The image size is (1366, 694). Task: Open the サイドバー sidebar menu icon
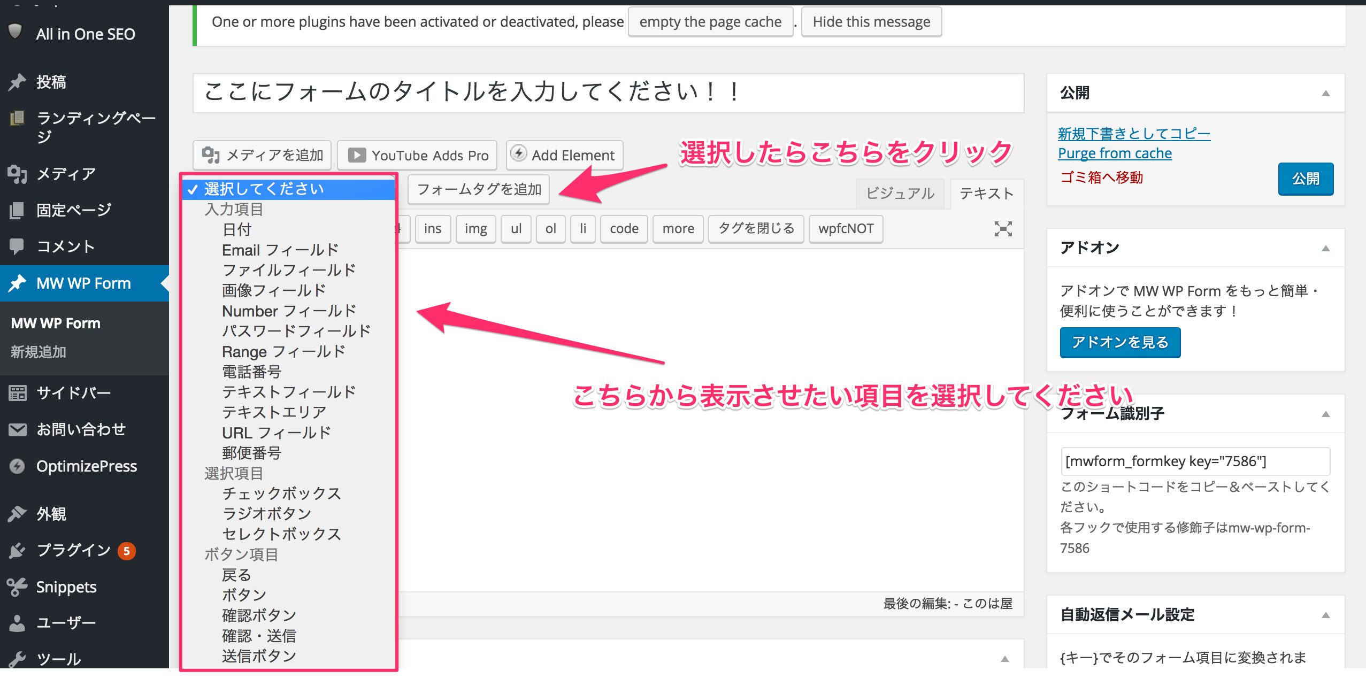tap(17, 393)
